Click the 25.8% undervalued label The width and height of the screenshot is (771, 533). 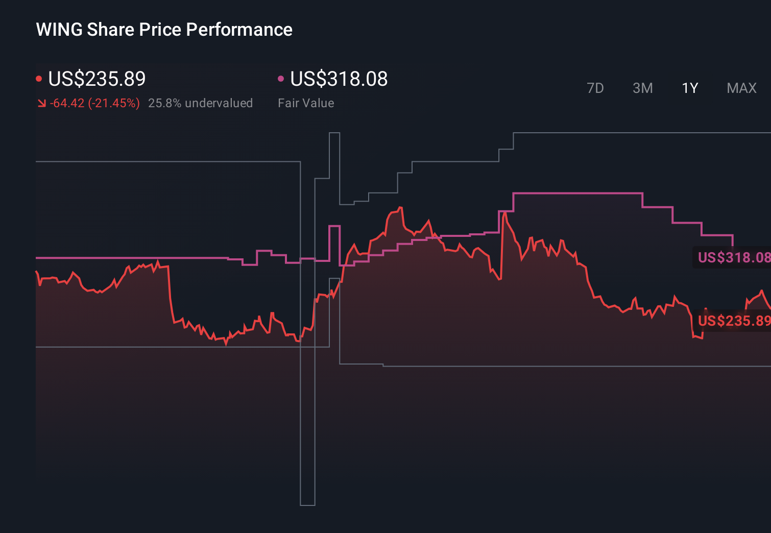pyautogui.click(x=201, y=103)
